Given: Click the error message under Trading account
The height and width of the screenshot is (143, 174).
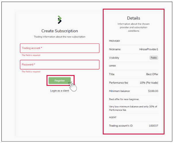Looking at the screenshot, I should (31, 55).
